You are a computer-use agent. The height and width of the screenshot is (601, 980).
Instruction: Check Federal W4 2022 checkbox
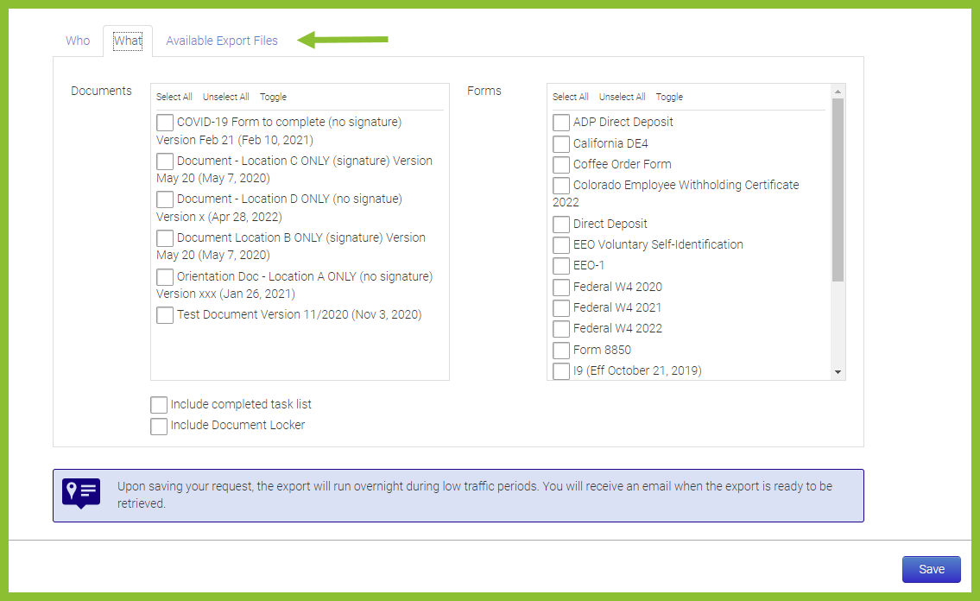[x=561, y=329]
